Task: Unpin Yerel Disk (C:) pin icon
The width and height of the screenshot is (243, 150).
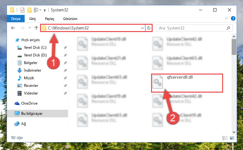Action: (65, 48)
